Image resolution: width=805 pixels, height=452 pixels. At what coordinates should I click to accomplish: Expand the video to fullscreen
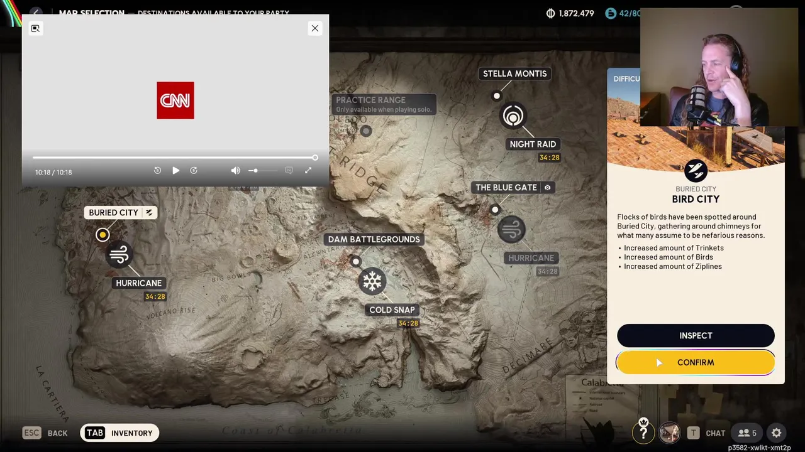[x=308, y=170]
